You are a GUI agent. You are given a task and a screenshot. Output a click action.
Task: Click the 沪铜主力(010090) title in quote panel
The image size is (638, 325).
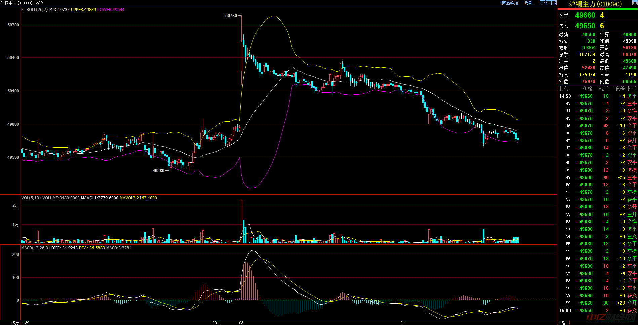click(x=595, y=4)
